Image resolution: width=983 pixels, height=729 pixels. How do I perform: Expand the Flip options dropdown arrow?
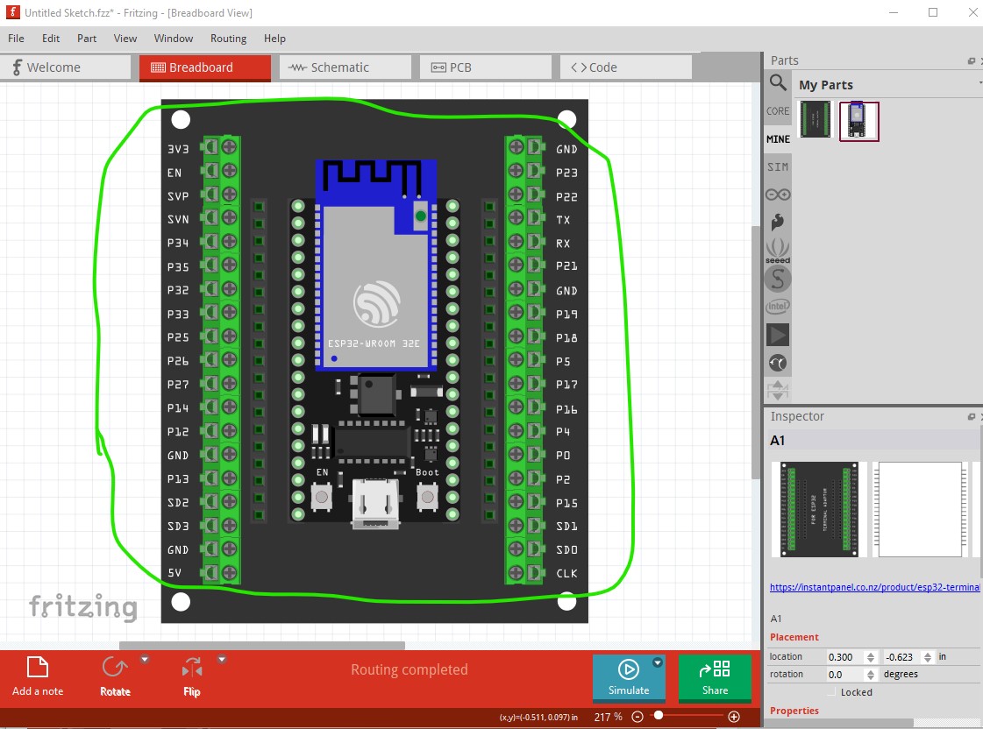point(221,659)
